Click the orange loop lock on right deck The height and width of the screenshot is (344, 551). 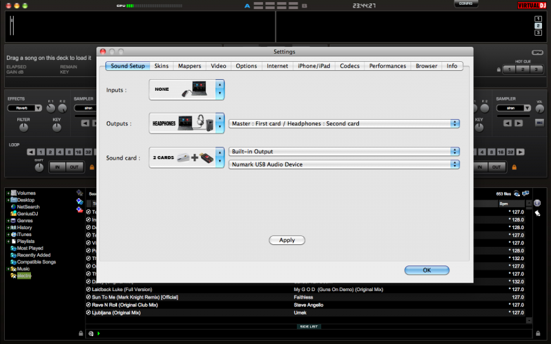pos(514,167)
